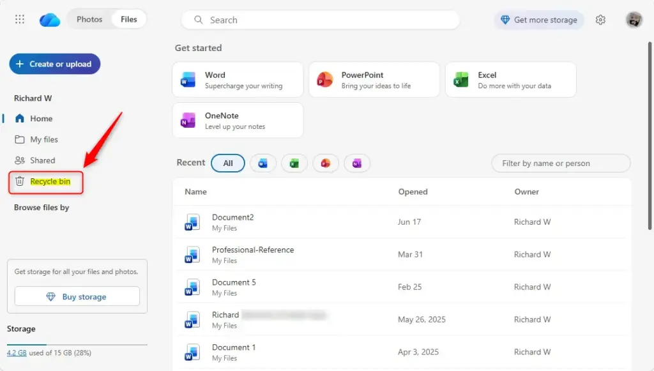Click Jun 17 opened date
Screen dimensions: 654x371
tap(409, 222)
